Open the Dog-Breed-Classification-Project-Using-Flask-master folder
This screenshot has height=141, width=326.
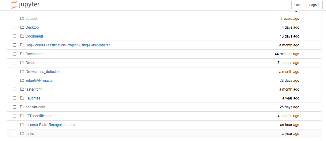tap(67, 45)
